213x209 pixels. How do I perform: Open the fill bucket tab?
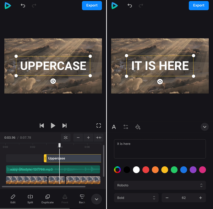(138, 127)
